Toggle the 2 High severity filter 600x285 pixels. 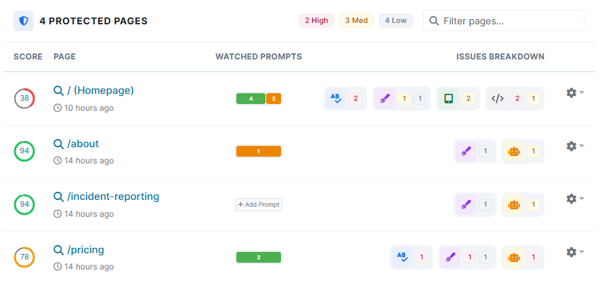click(316, 21)
